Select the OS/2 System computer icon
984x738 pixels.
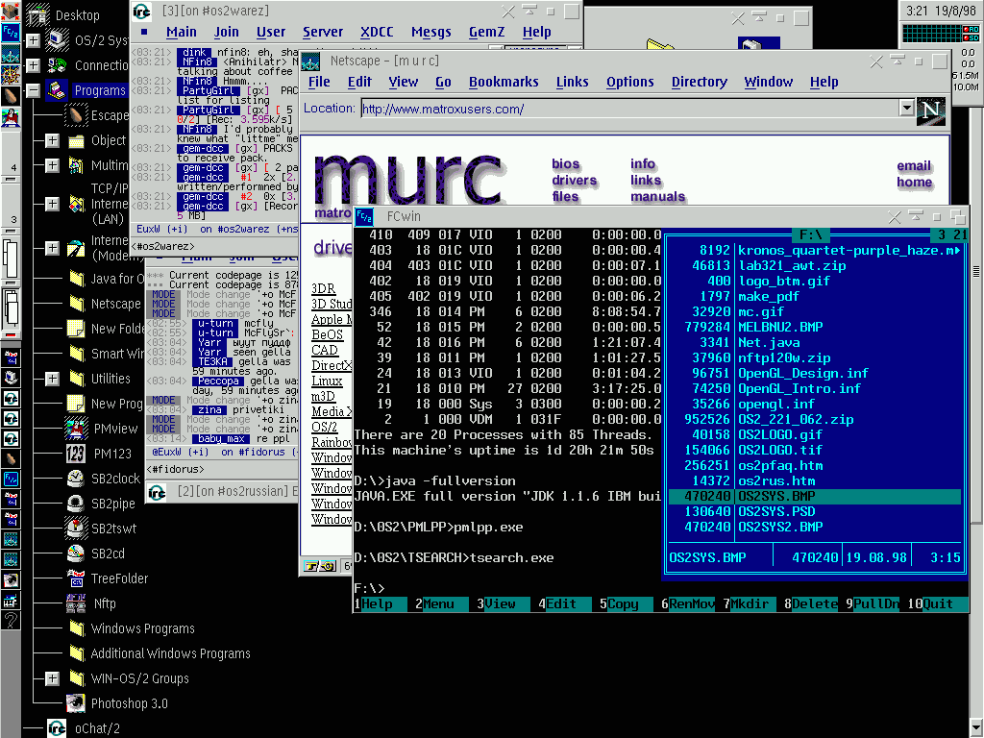(59, 40)
